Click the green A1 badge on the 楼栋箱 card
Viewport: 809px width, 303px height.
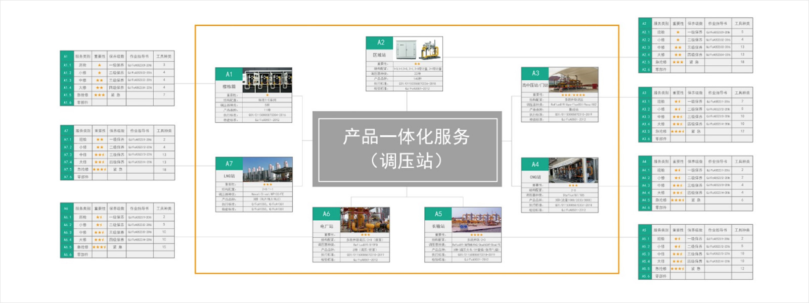pos(229,74)
